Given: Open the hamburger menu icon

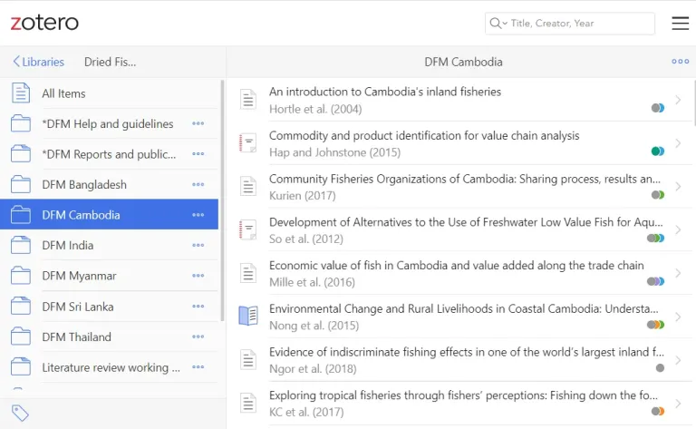Looking at the screenshot, I should point(680,24).
